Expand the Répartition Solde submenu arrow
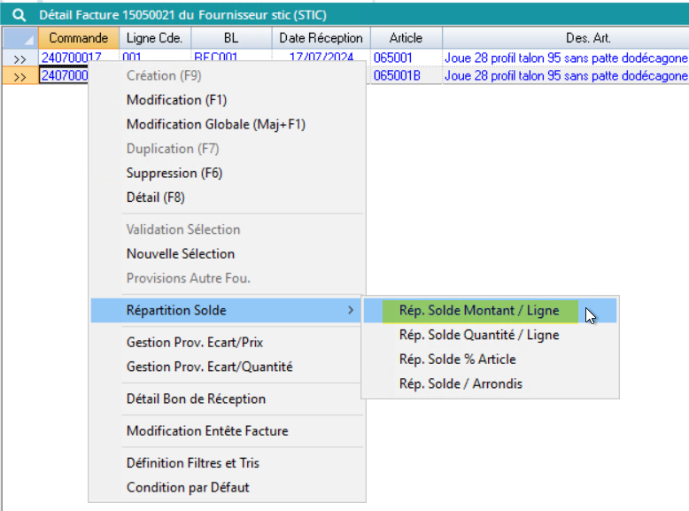 pyautogui.click(x=351, y=310)
